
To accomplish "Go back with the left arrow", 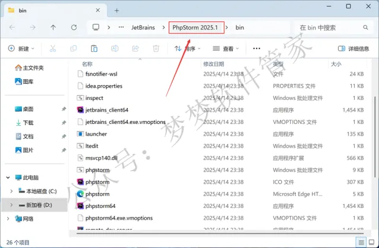I will coord(12,28).
